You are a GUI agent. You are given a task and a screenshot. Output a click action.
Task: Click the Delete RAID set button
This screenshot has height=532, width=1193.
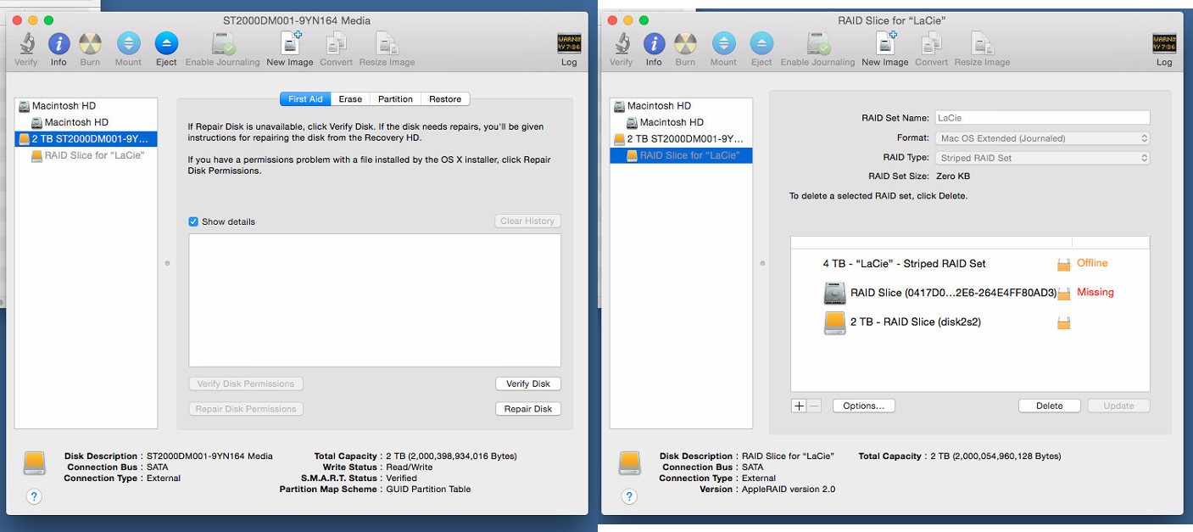coord(1049,406)
